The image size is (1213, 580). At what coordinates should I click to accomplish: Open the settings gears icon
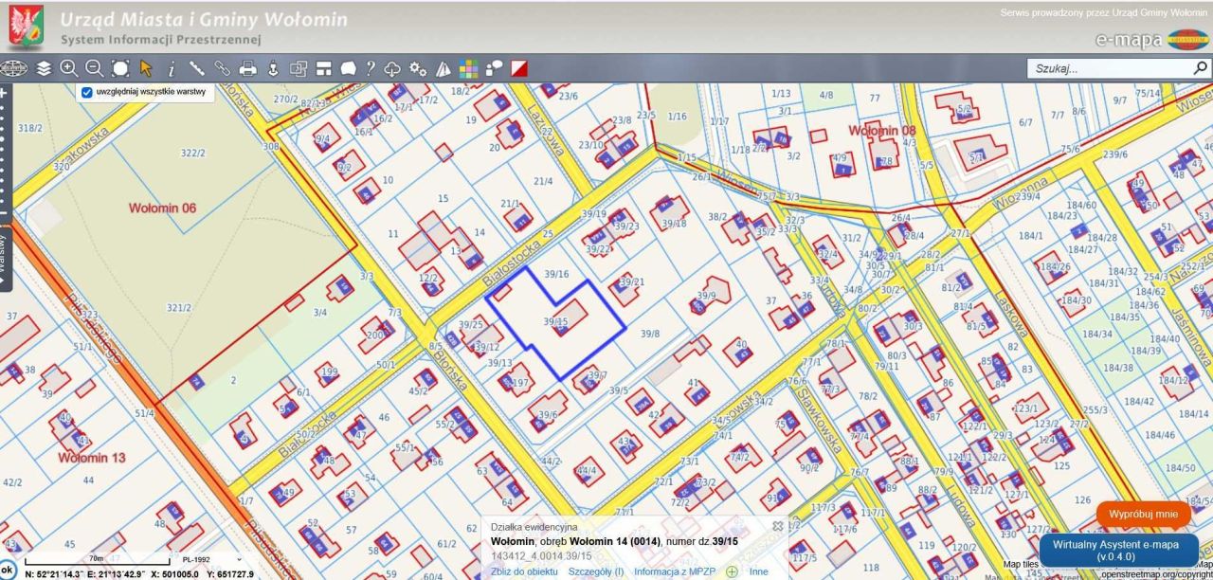[x=418, y=68]
